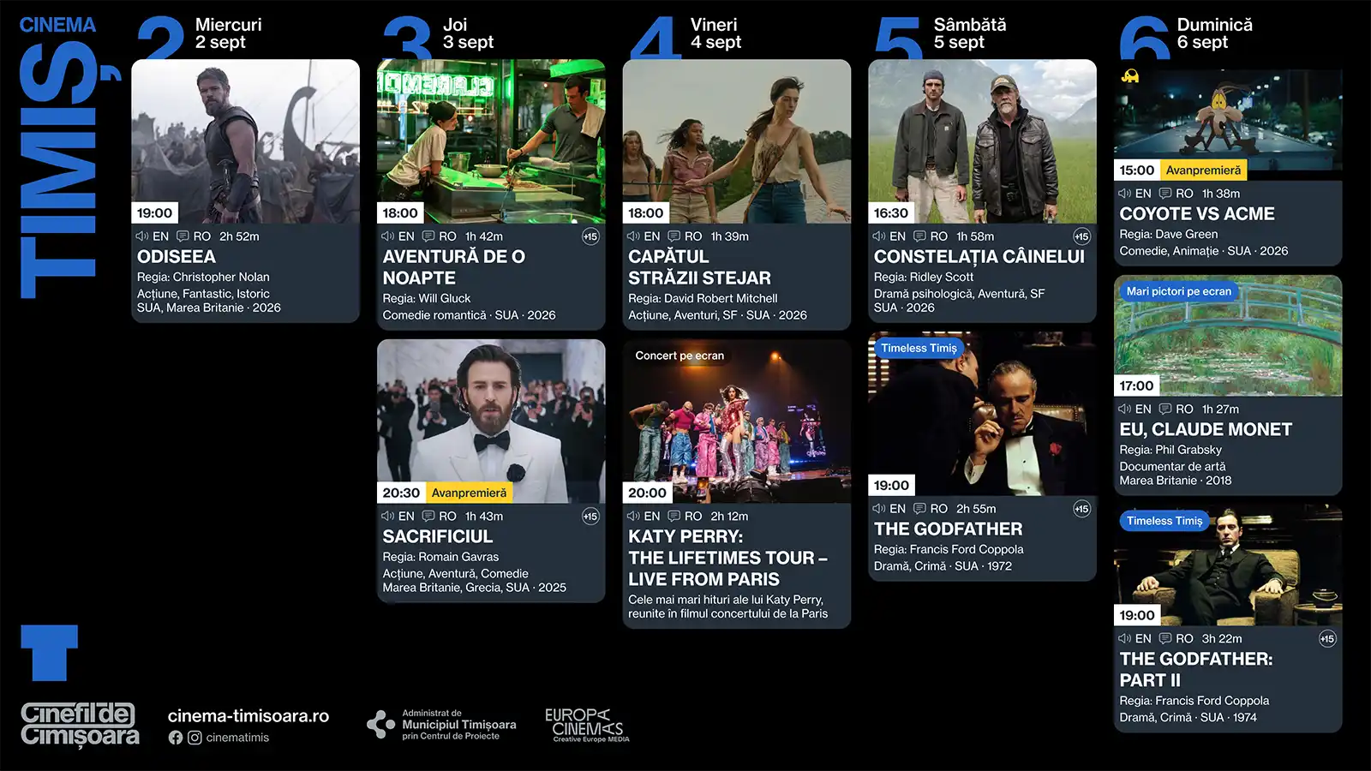
Task: Click the subtitle icon on Aventură de o noapte
Action: click(x=428, y=236)
